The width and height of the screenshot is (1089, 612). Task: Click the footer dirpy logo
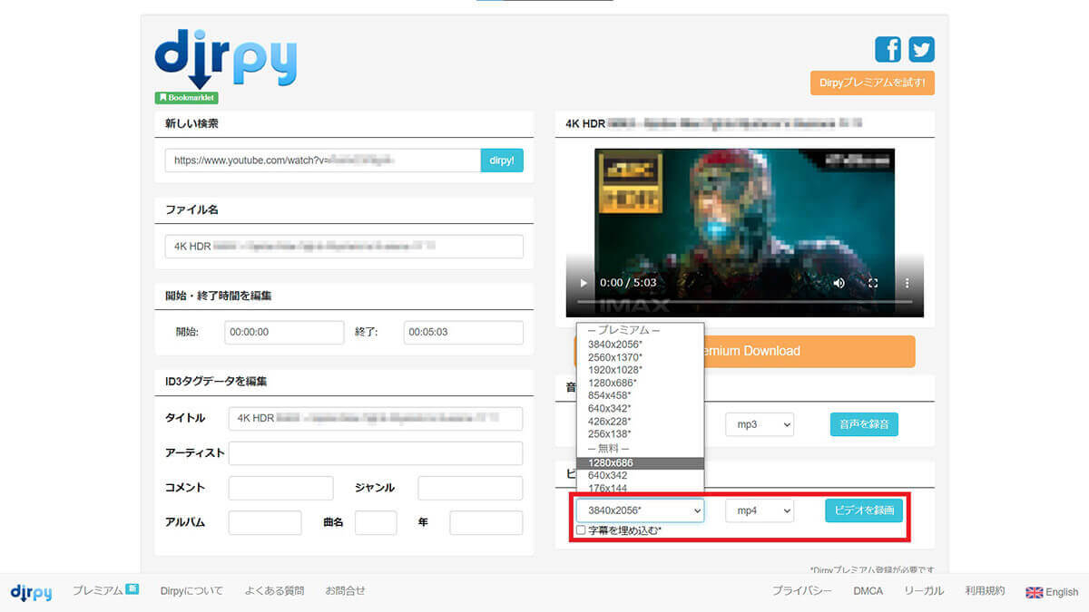tap(31, 591)
